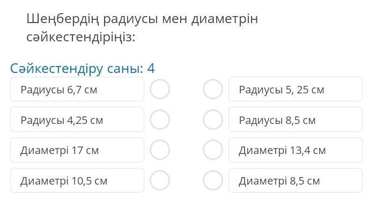Select the connector next to Радиусы 4,25 см
Screen dimensions: 376x220
click(160, 120)
